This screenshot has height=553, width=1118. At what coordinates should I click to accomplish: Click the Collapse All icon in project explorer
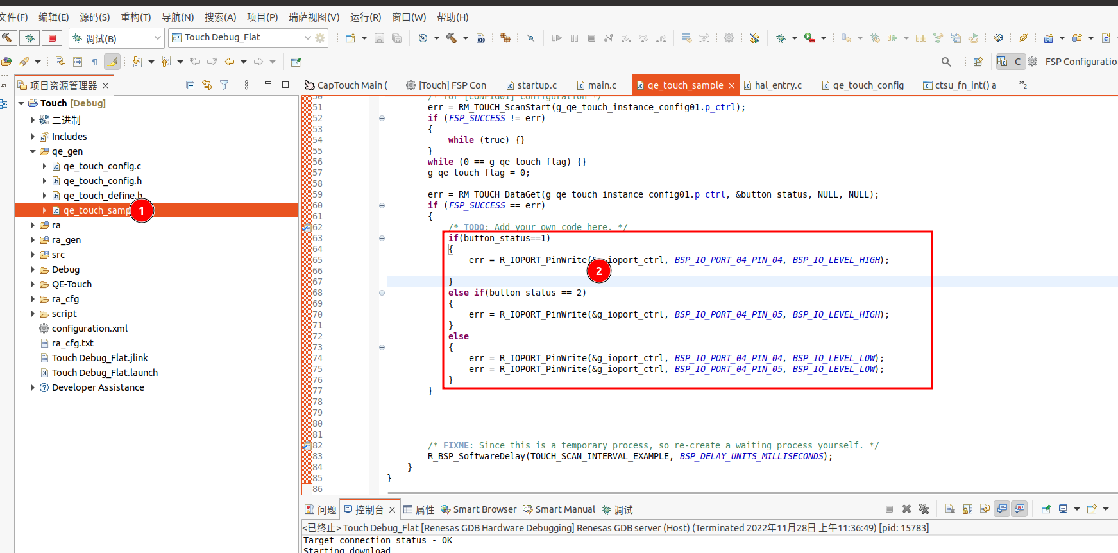(x=190, y=85)
